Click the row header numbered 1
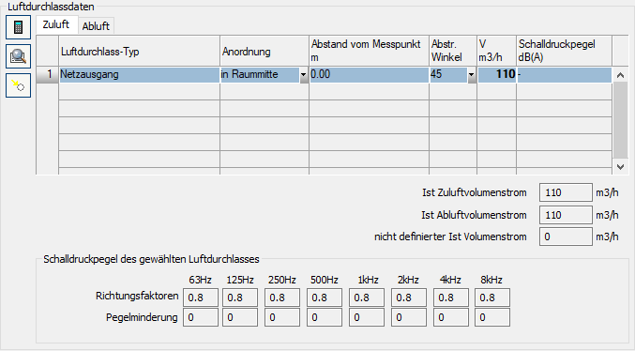Image resolution: width=635 pixels, height=351 pixels. pos(48,75)
